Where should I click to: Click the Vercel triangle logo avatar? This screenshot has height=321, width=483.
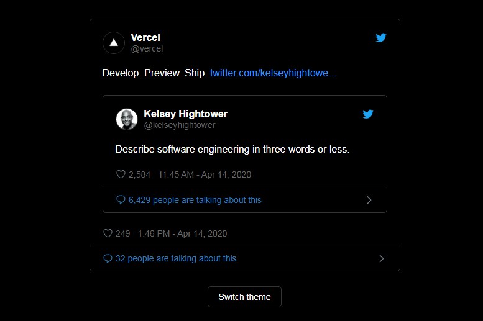pos(114,43)
